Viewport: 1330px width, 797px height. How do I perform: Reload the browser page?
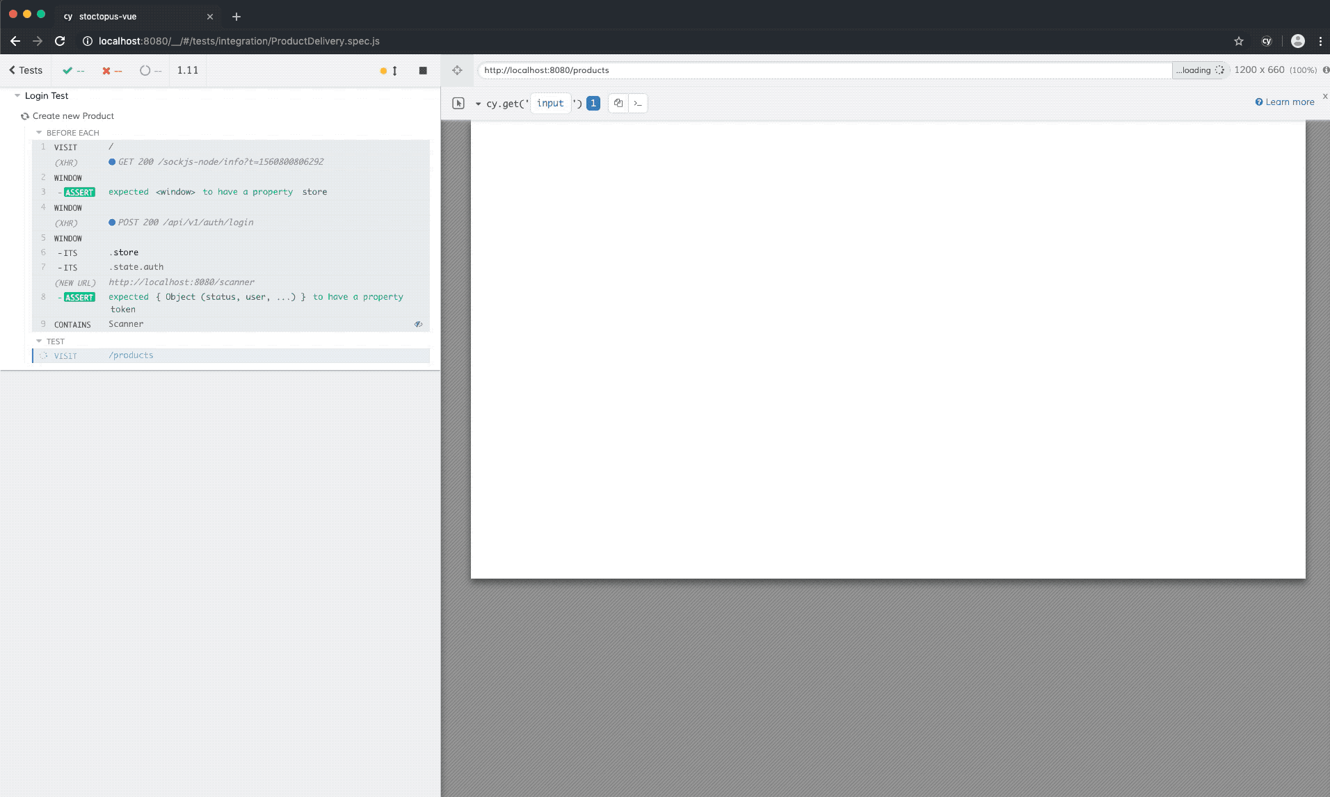[x=61, y=41]
